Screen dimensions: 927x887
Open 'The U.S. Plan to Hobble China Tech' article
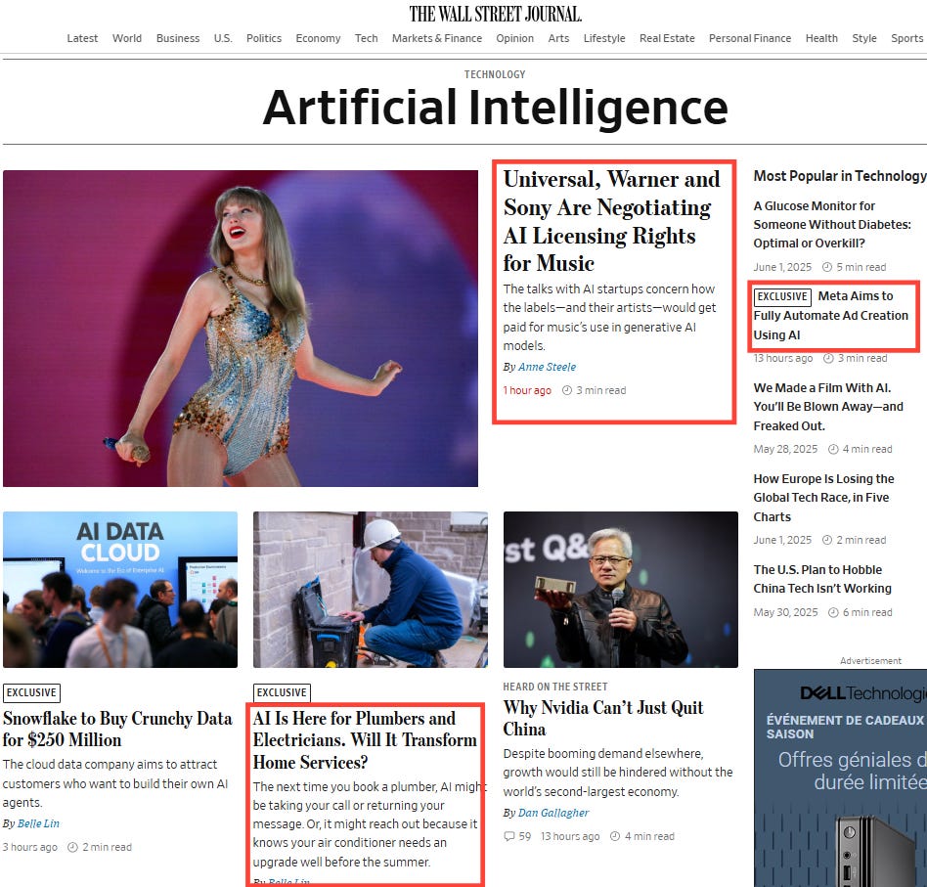tap(822, 579)
